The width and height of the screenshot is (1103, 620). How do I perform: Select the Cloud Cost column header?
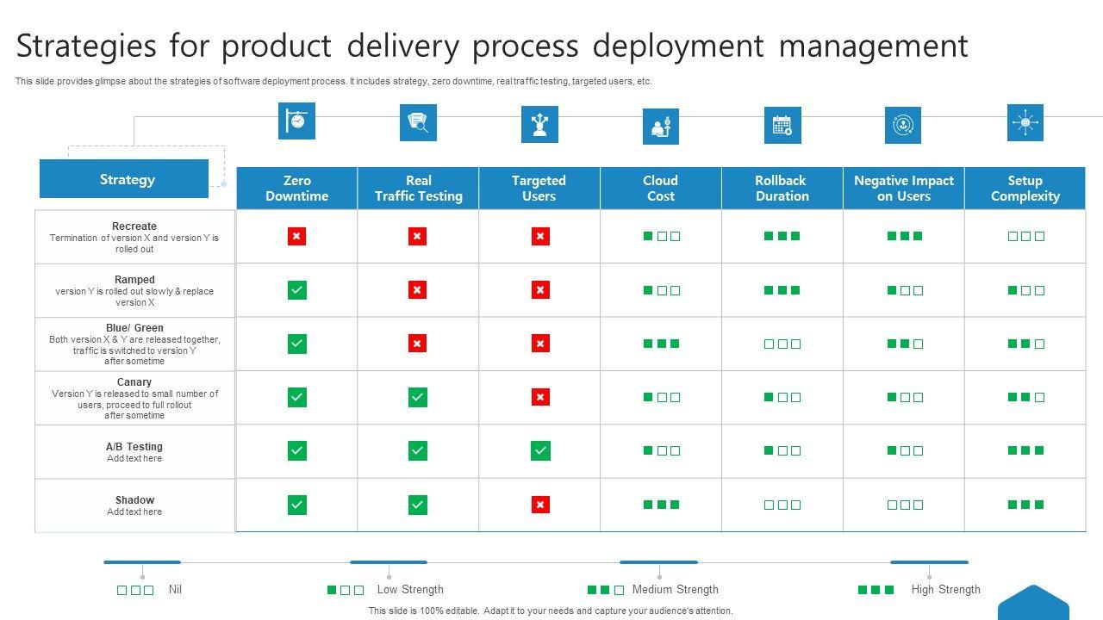(x=661, y=188)
